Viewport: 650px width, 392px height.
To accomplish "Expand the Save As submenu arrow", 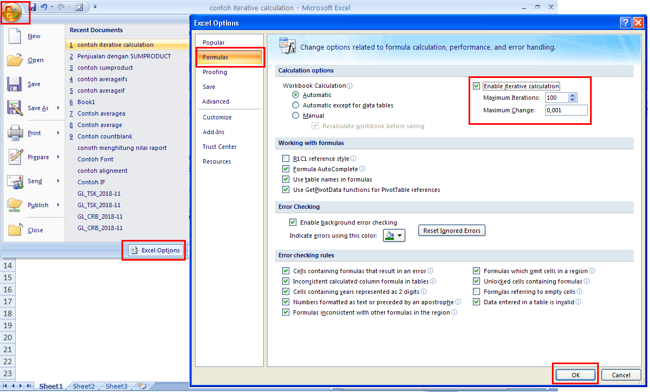I will click(x=58, y=108).
